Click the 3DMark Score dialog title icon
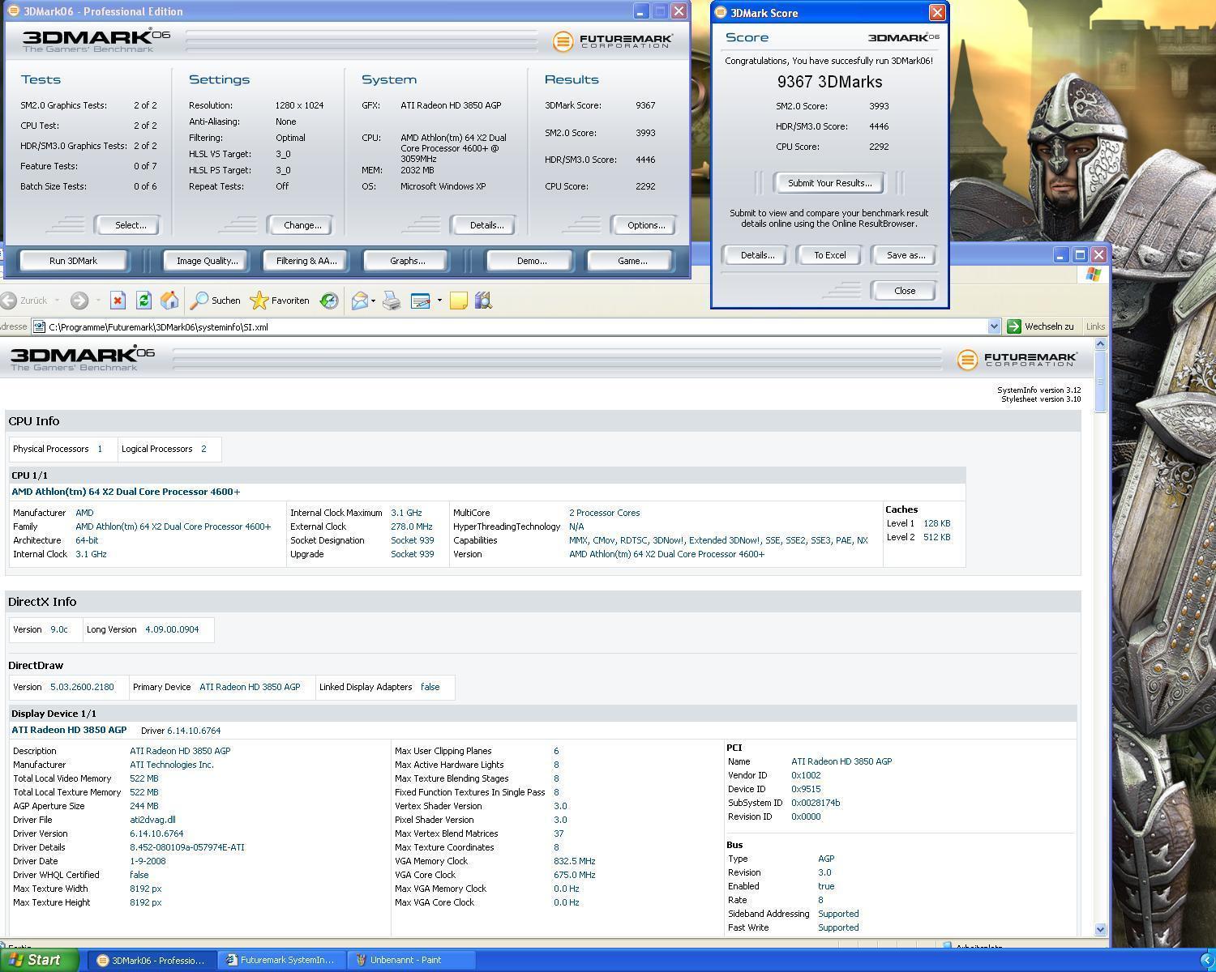 [x=721, y=12]
